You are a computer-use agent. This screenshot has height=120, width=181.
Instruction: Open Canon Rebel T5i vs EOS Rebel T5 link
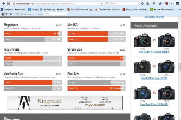coord(154,104)
